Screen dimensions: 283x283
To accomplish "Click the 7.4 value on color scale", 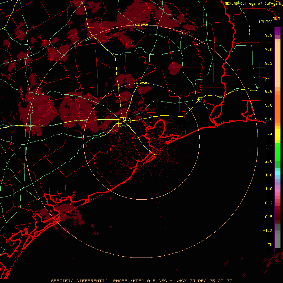I will click(x=269, y=77).
